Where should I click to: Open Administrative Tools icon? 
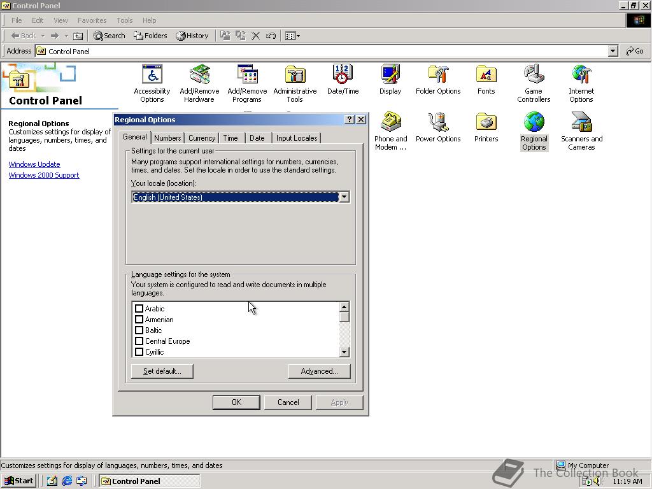pos(295,83)
